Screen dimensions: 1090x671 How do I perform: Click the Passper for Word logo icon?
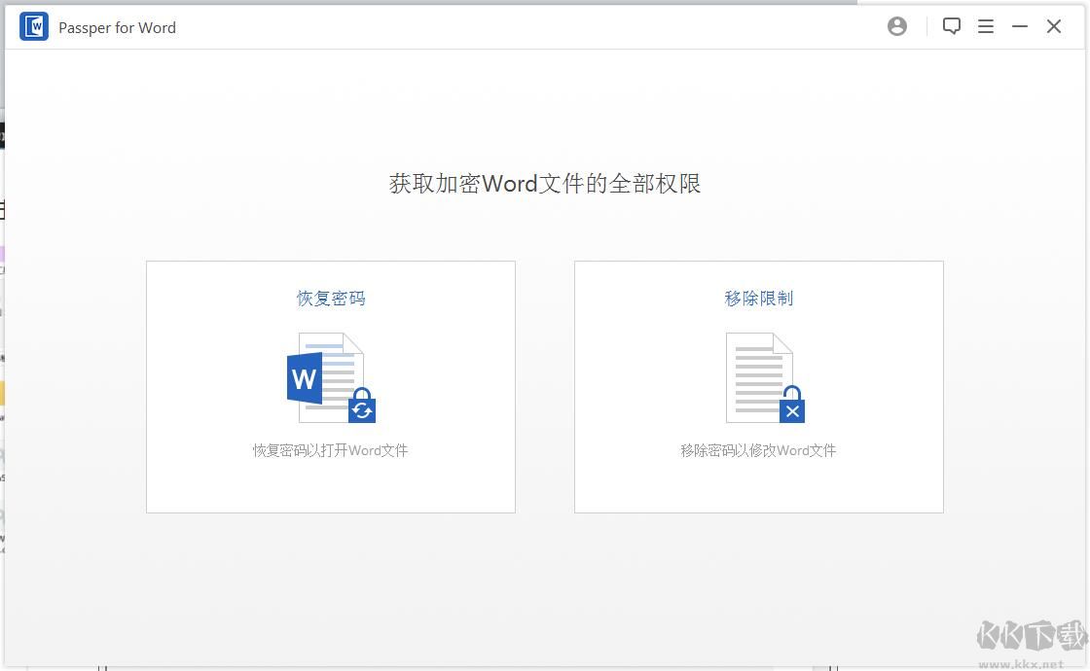[32, 26]
